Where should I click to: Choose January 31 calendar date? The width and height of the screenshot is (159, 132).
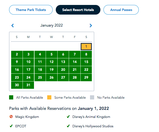[29, 85]
